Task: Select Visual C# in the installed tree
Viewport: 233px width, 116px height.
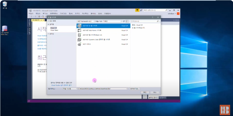Action: click(x=54, y=28)
